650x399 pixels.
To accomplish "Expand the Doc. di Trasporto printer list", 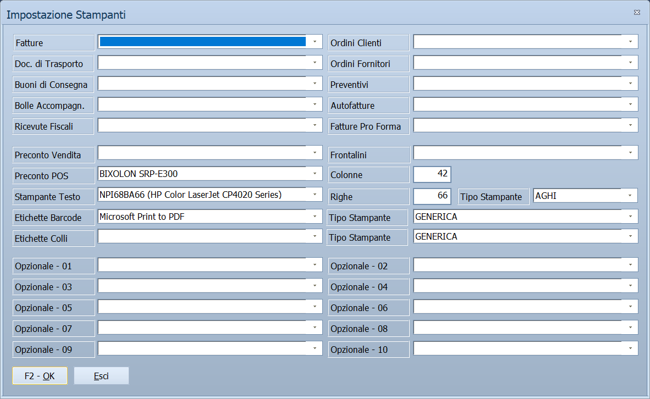I will (315, 63).
